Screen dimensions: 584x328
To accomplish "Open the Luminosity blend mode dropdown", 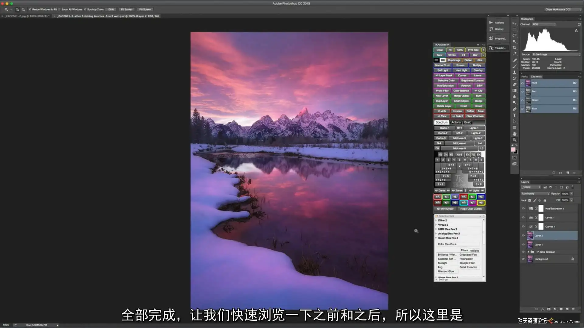I will click(x=535, y=194).
